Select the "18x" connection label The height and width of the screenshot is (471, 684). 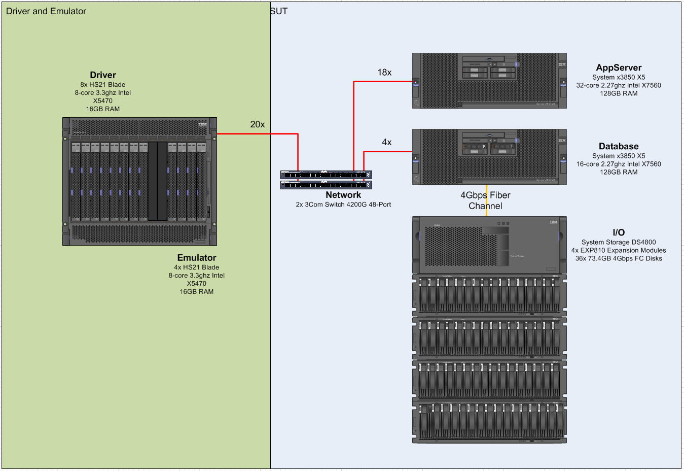coord(384,73)
